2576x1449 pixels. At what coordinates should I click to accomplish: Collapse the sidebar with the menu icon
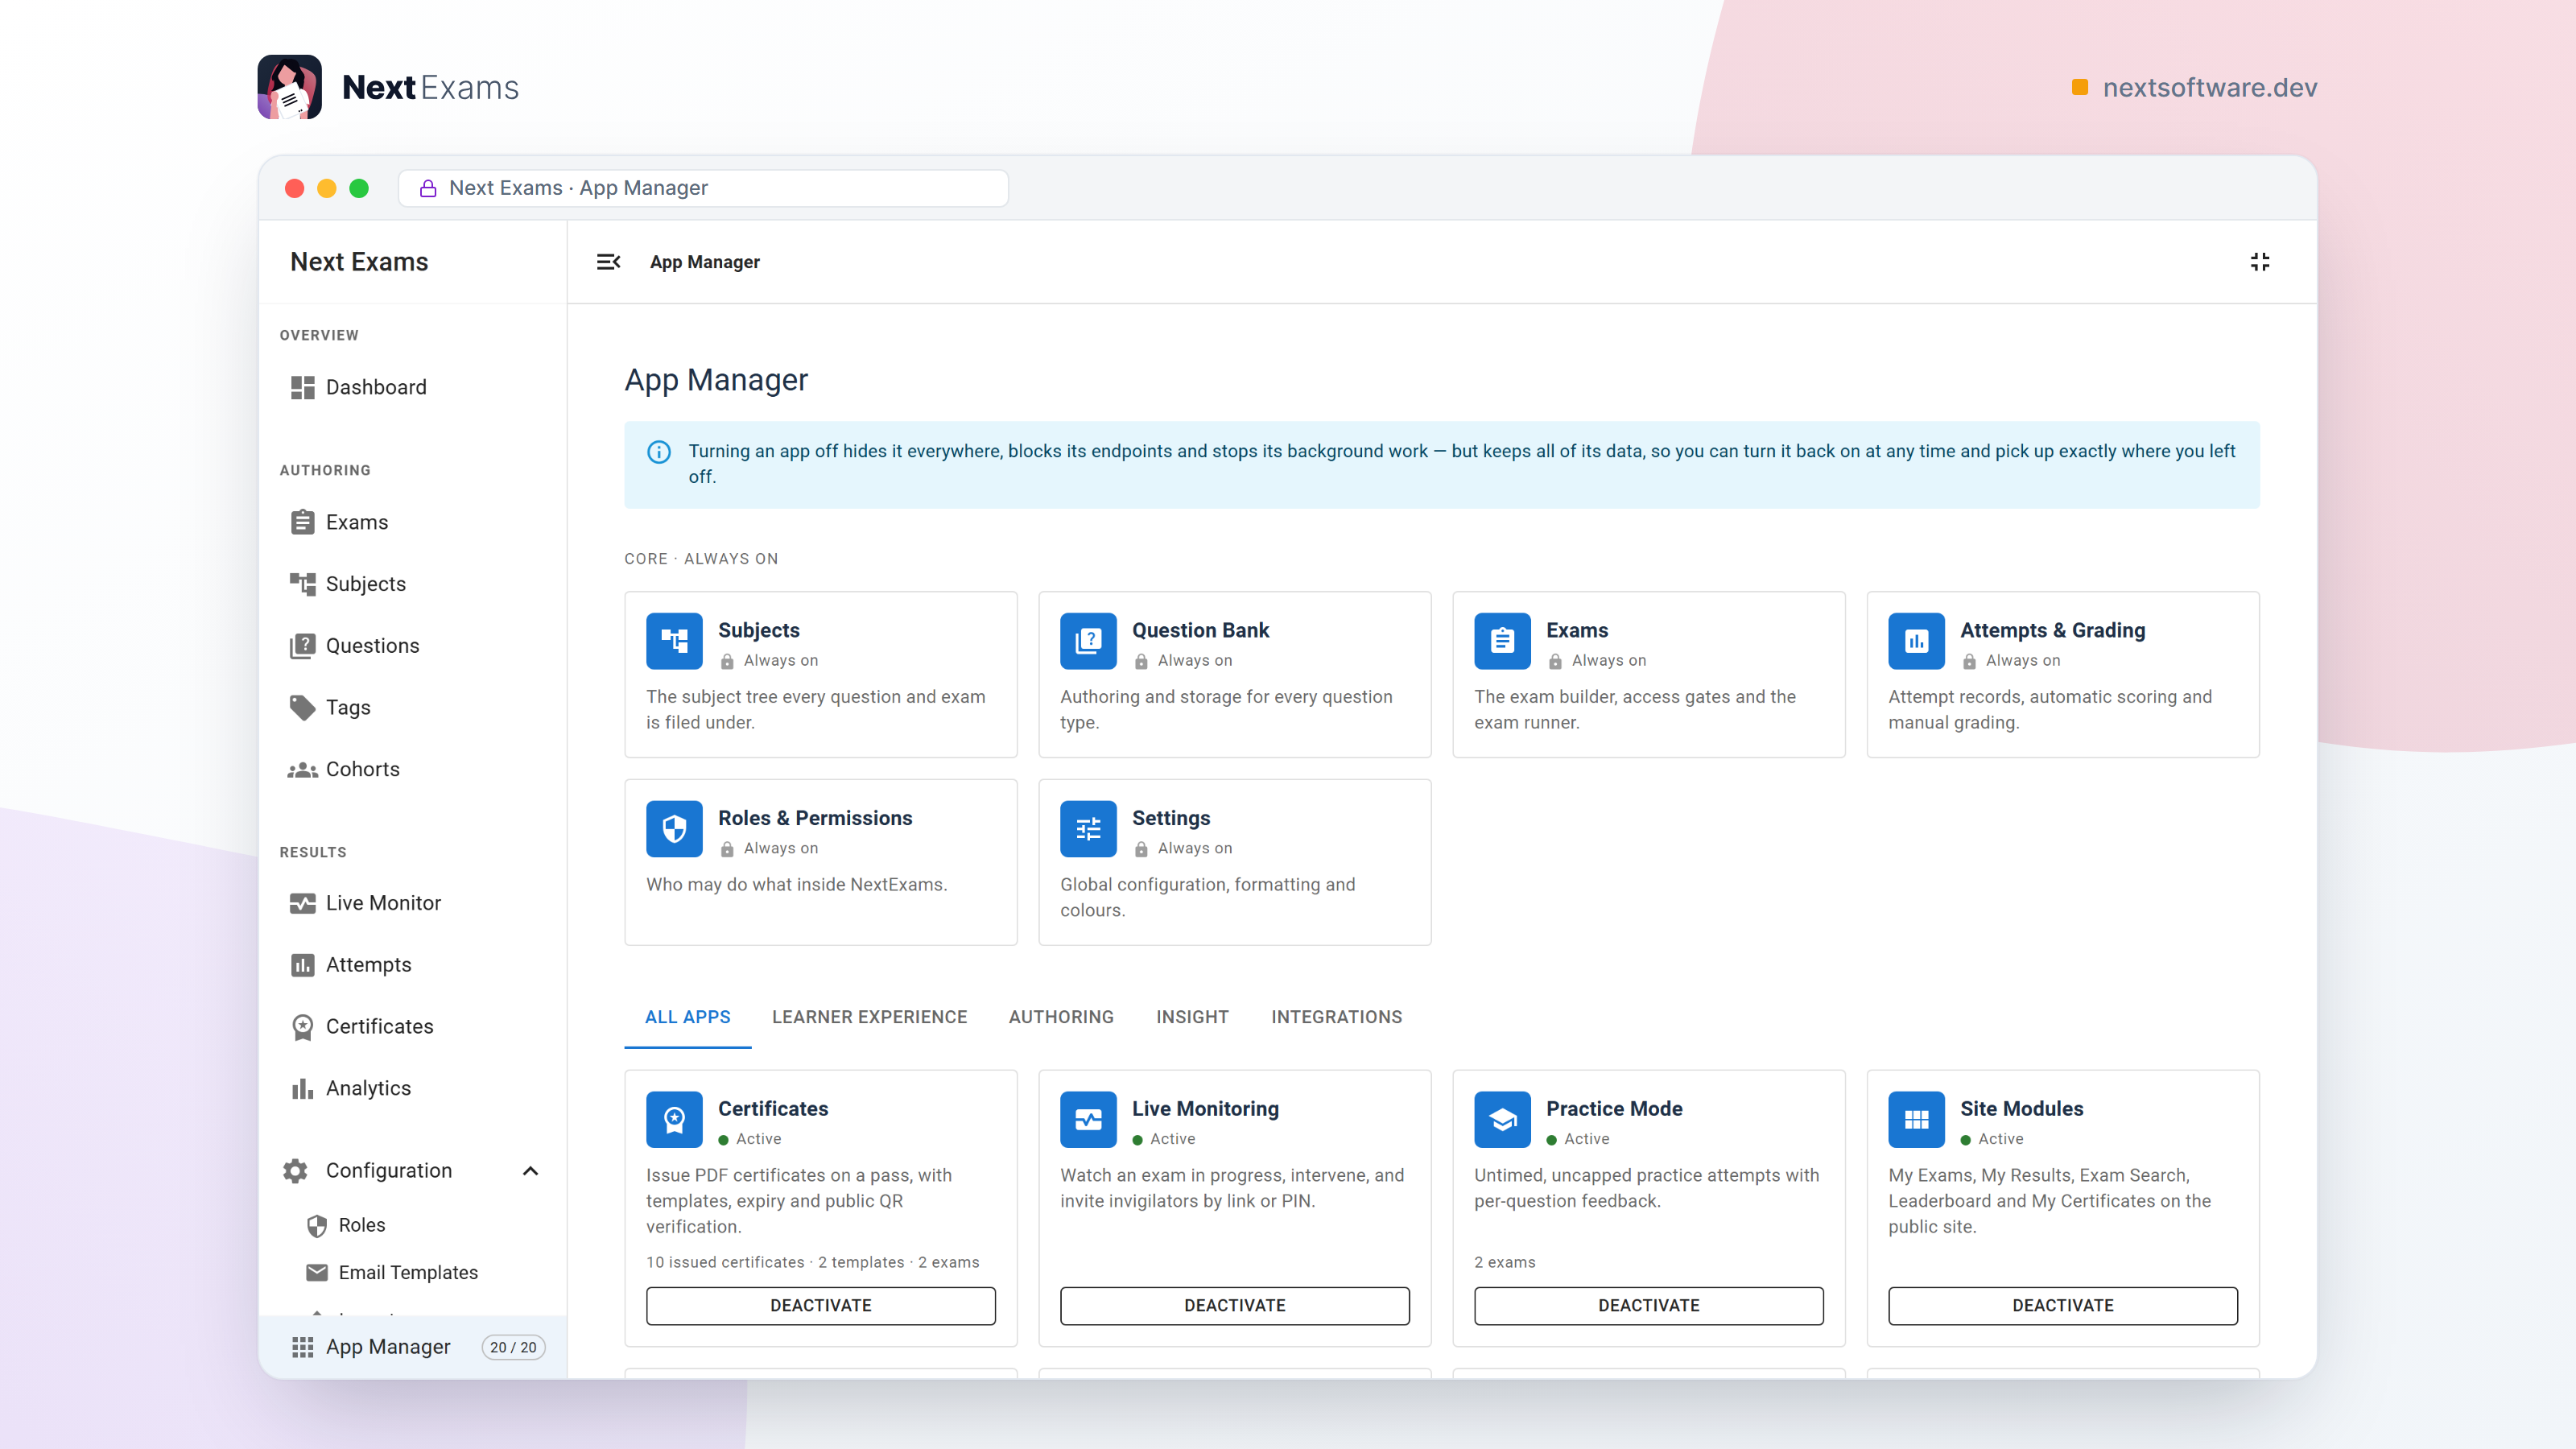click(x=608, y=262)
